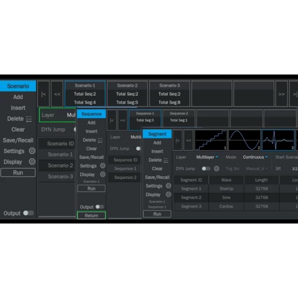Image resolution: width=298 pixels, height=298 pixels.
Task: Jump to last scenario with >| button
Action: (294, 94)
